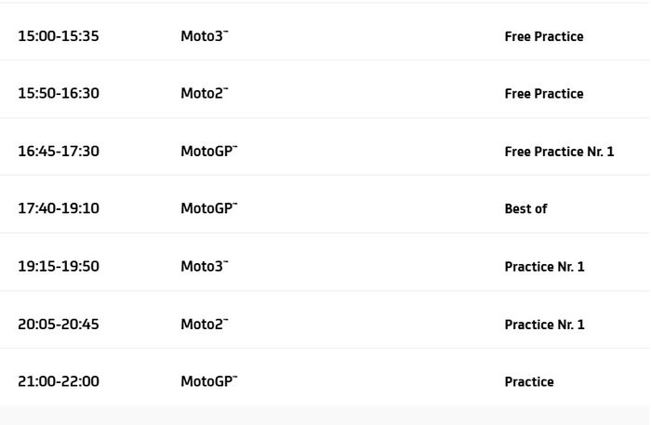The height and width of the screenshot is (425, 651).
Task: Select the Moto2 label in the 15:50 row
Action: point(204,94)
